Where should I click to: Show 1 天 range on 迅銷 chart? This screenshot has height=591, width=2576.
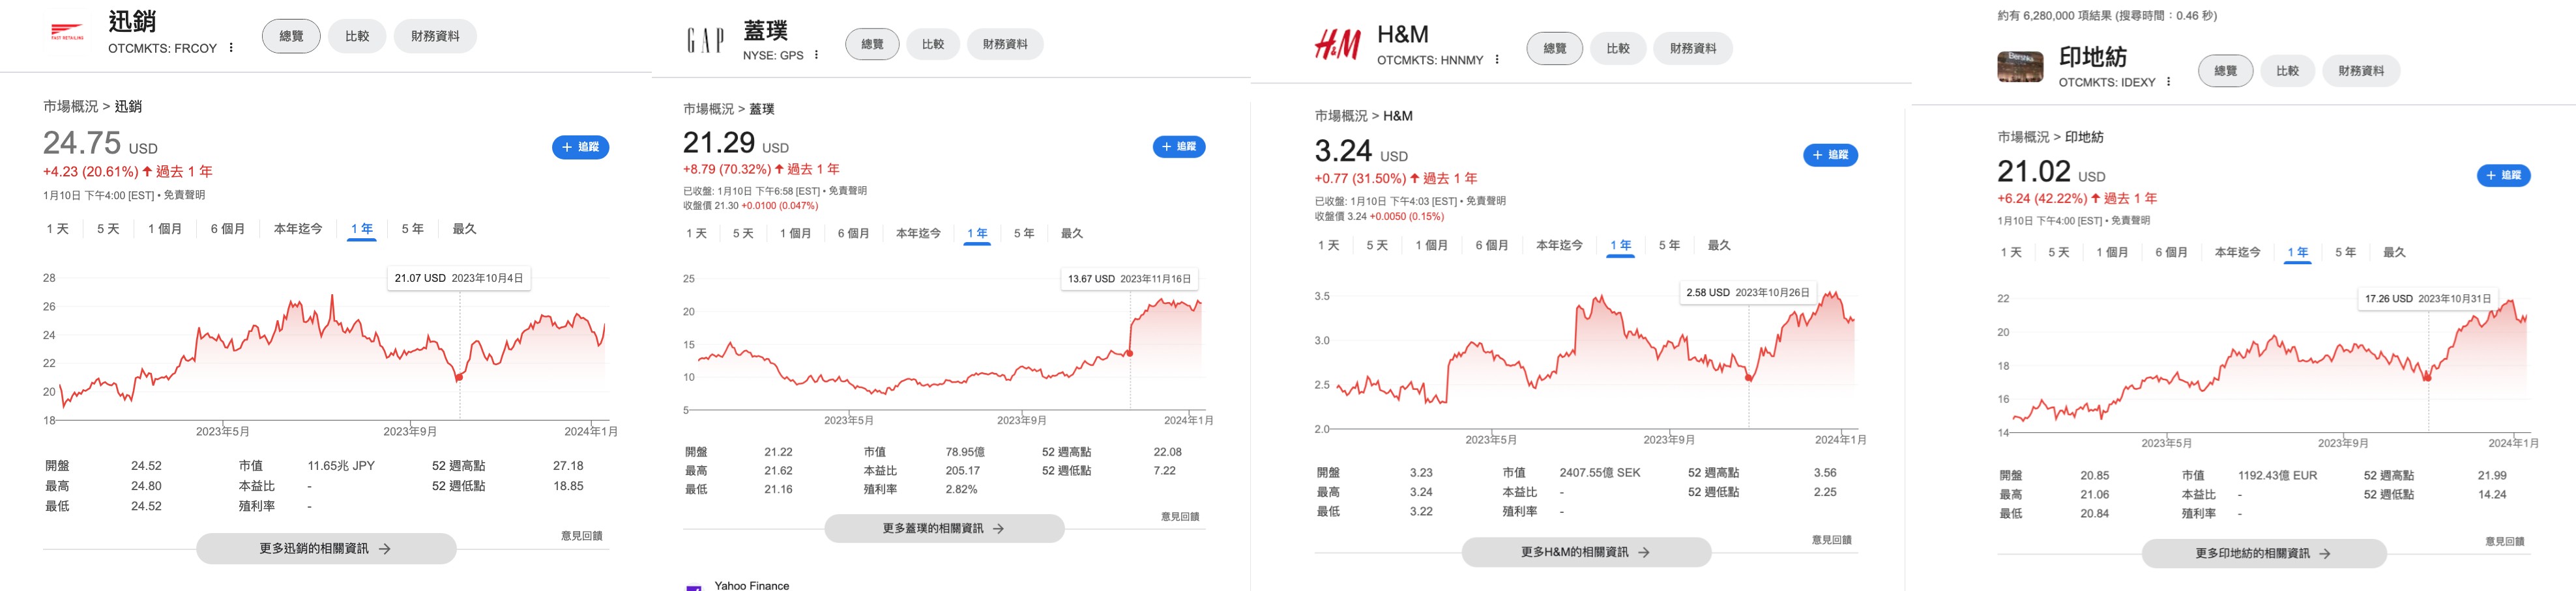(x=58, y=228)
